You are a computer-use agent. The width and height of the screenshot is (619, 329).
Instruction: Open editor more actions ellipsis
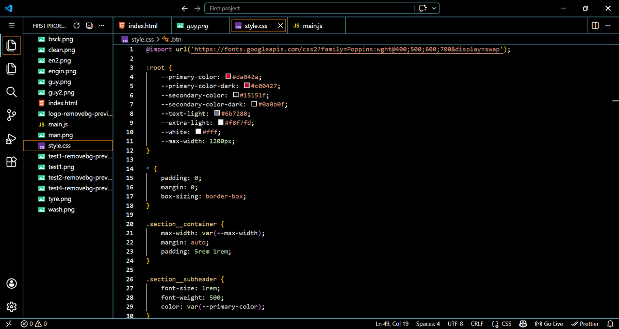(607, 25)
